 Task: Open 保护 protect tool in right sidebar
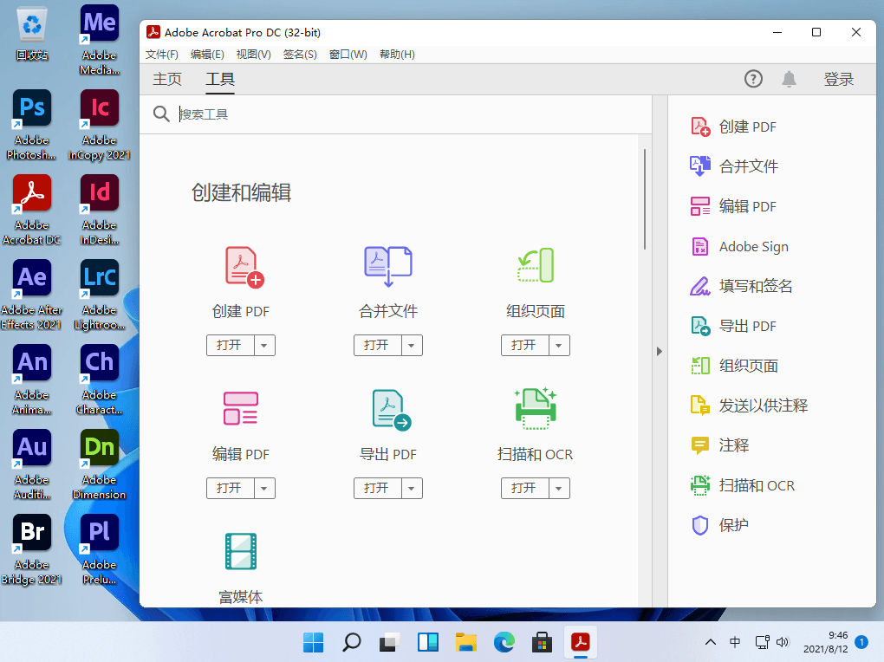coord(719,525)
